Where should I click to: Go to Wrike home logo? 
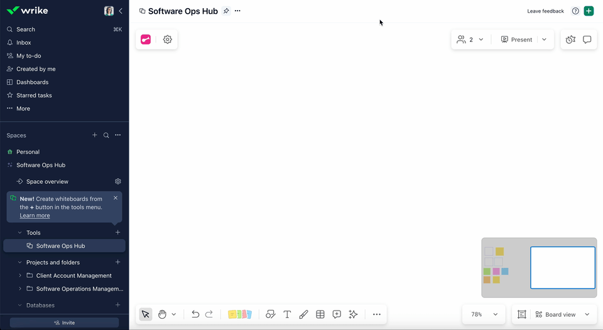[x=27, y=11]
